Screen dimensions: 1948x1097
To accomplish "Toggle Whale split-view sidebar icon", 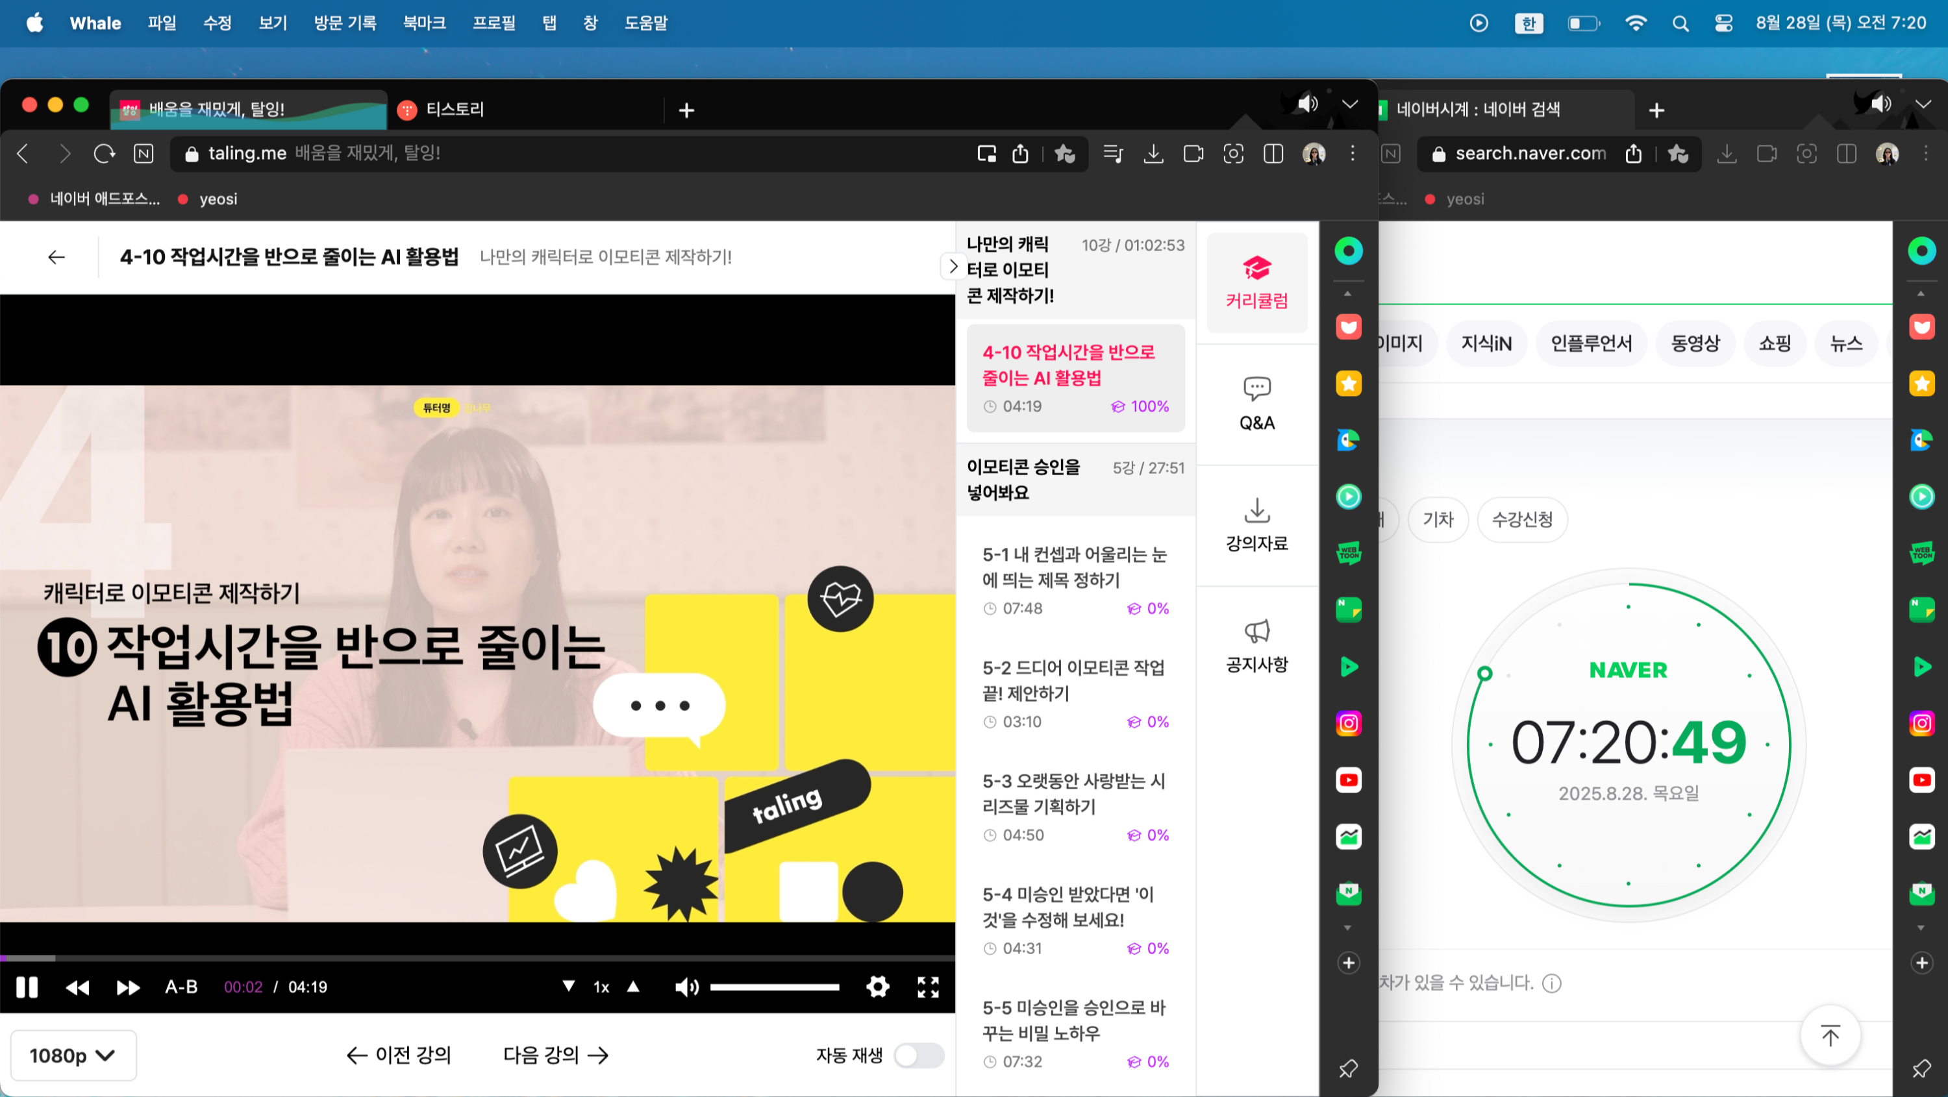I will [1273, 154].
